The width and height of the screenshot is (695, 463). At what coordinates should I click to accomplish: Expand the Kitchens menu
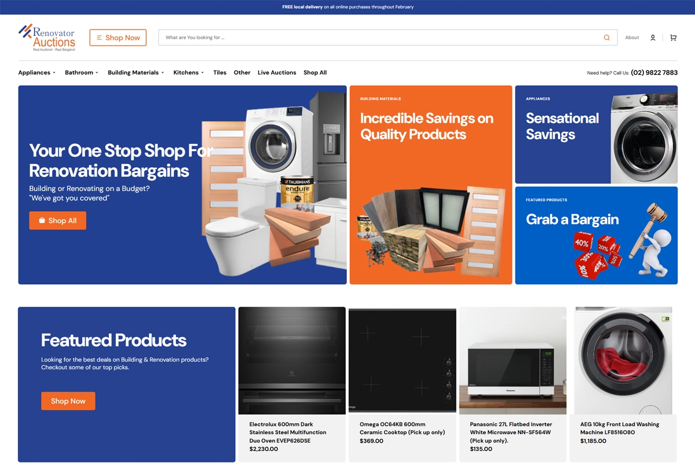(x=189, y=72)
